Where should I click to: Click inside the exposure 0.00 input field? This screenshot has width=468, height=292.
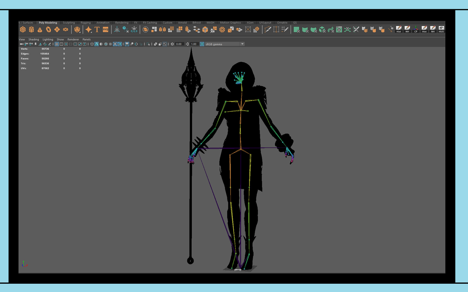click(179, 44)
